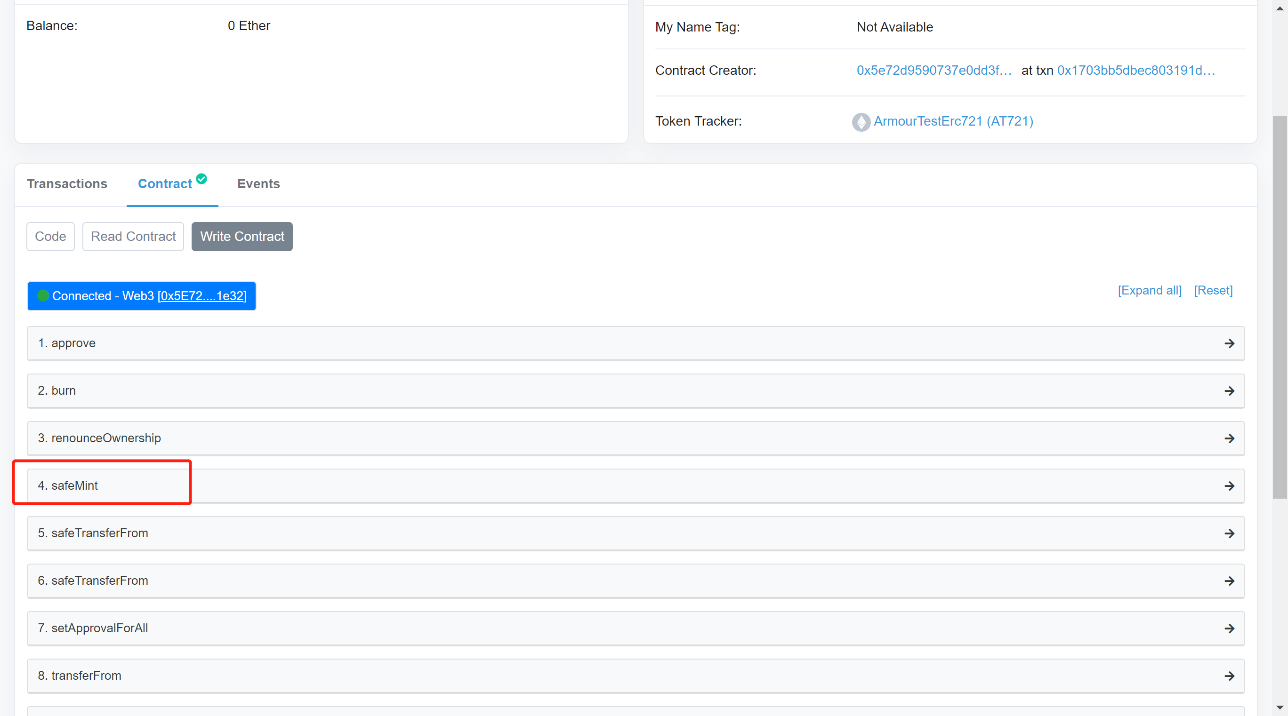1288x716 pixels.
Task: Click the Expand all link
Action: (1150, 290)
